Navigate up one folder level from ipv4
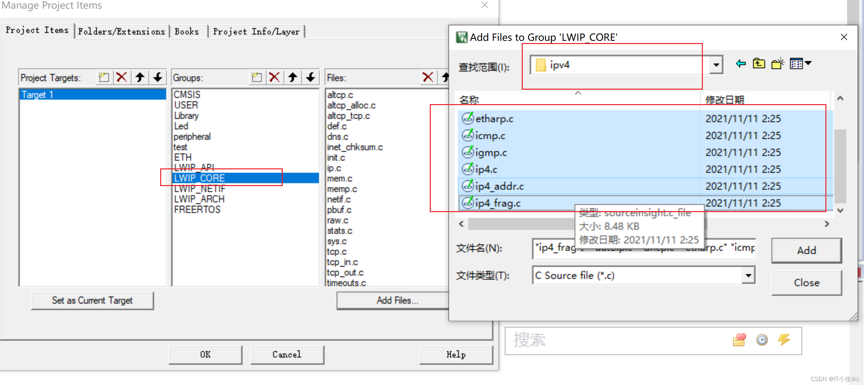Screen dimensions: 864x385 pos(759,63)
